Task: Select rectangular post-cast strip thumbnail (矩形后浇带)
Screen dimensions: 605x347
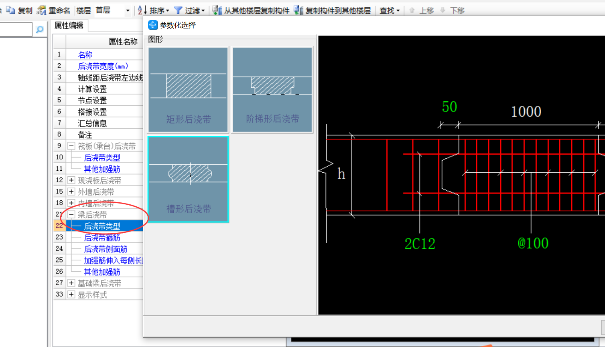Action: coord(188,89)
